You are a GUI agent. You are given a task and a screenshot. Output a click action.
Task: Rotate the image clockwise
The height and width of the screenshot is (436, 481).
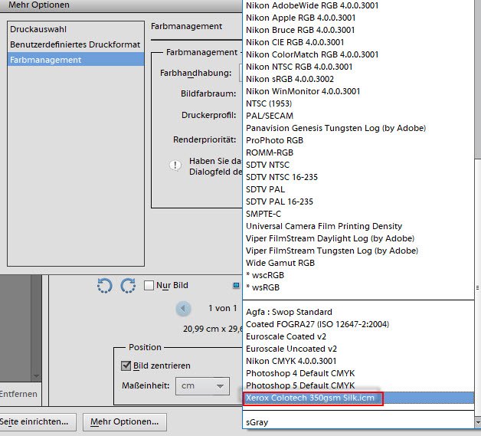point(128,286)
